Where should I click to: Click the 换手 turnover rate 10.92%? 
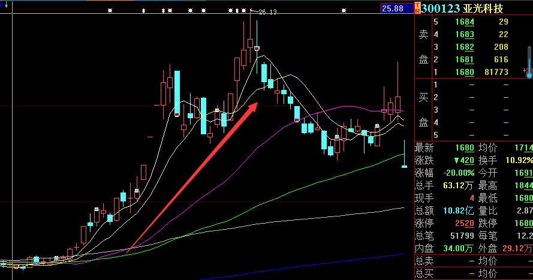click(x=519, y=160)
